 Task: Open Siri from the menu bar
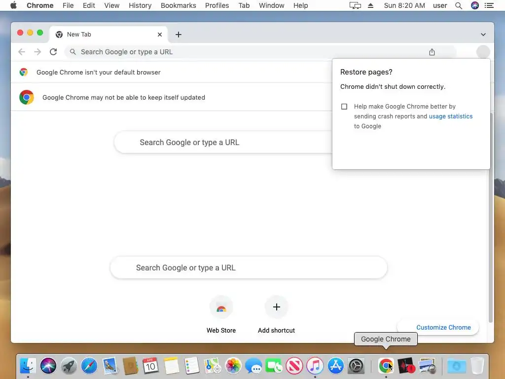click(x=475, y=5)
